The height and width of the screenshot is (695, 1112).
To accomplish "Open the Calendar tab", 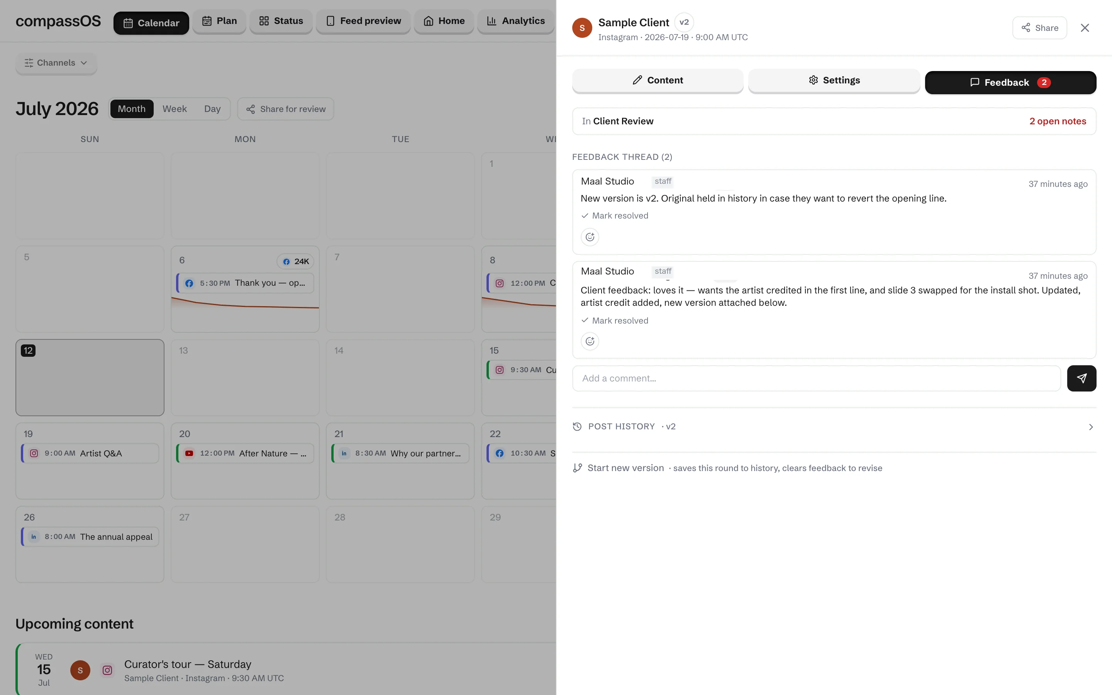I will (151, 23).
